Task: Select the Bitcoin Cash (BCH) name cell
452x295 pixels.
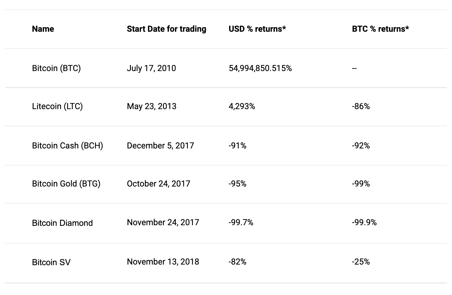Action: coord(68,146)
